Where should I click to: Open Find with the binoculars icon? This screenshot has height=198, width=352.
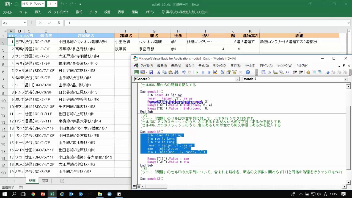[176, 72]
